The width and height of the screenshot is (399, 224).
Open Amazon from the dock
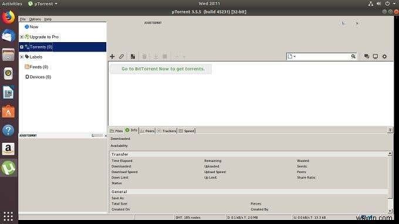tap(8, 149)
